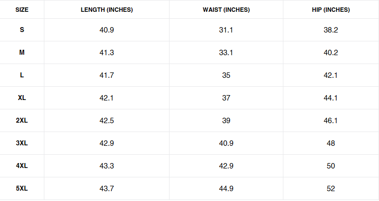Select the 4XL size row label
This screenshot has width=379, height=201.
(x=22, y=166)
